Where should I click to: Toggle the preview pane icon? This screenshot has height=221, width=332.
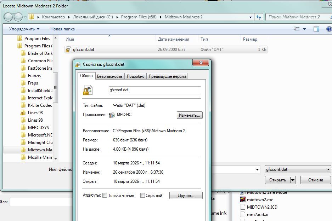[x=316, y=29]
